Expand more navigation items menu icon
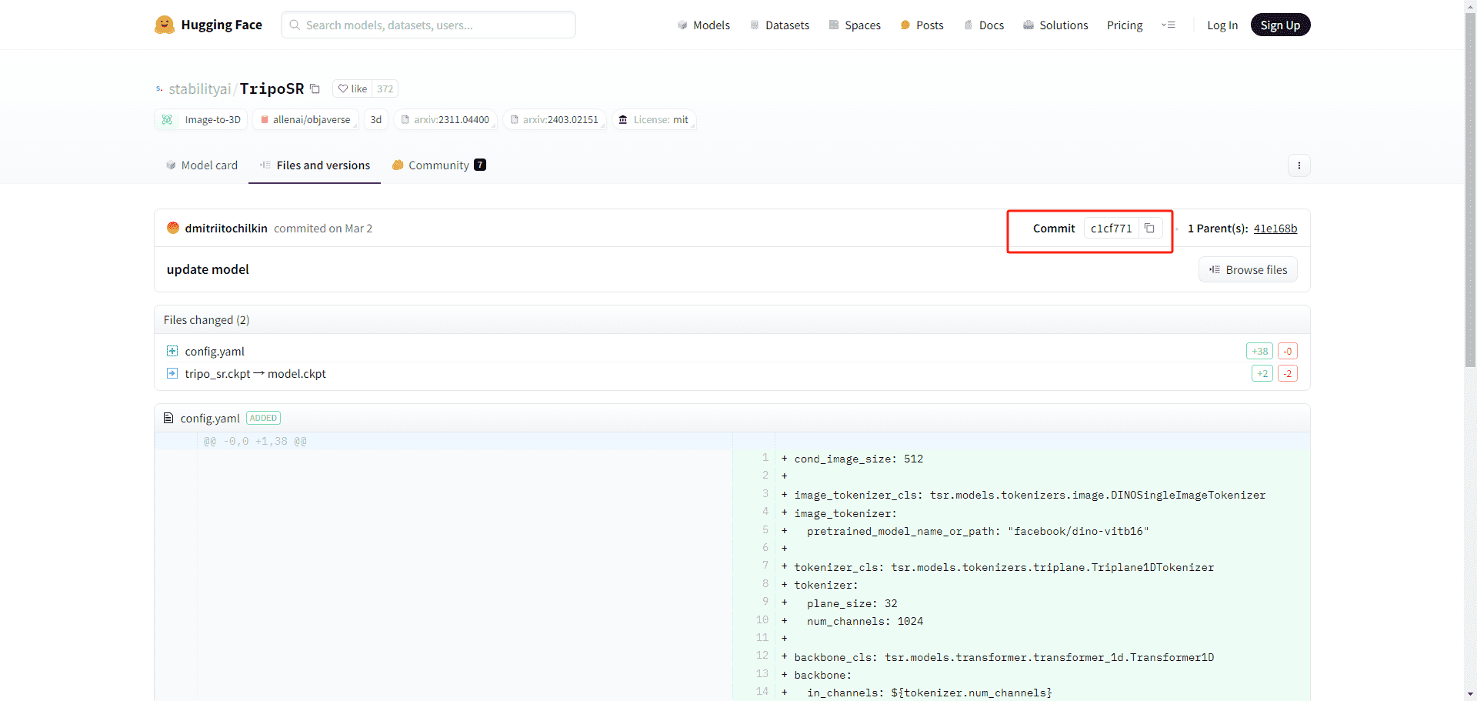This screenshot has height=701, width=1477. point(1169,25)
